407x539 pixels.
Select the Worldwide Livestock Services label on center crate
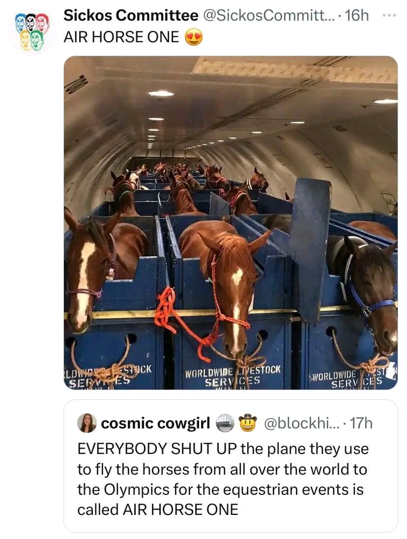click(x=233, y=376)
